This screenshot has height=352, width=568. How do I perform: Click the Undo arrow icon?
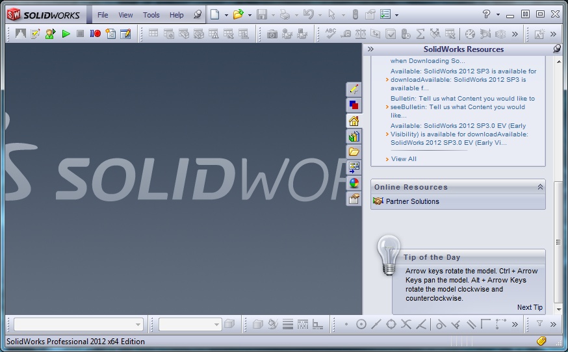coord(308,14)
